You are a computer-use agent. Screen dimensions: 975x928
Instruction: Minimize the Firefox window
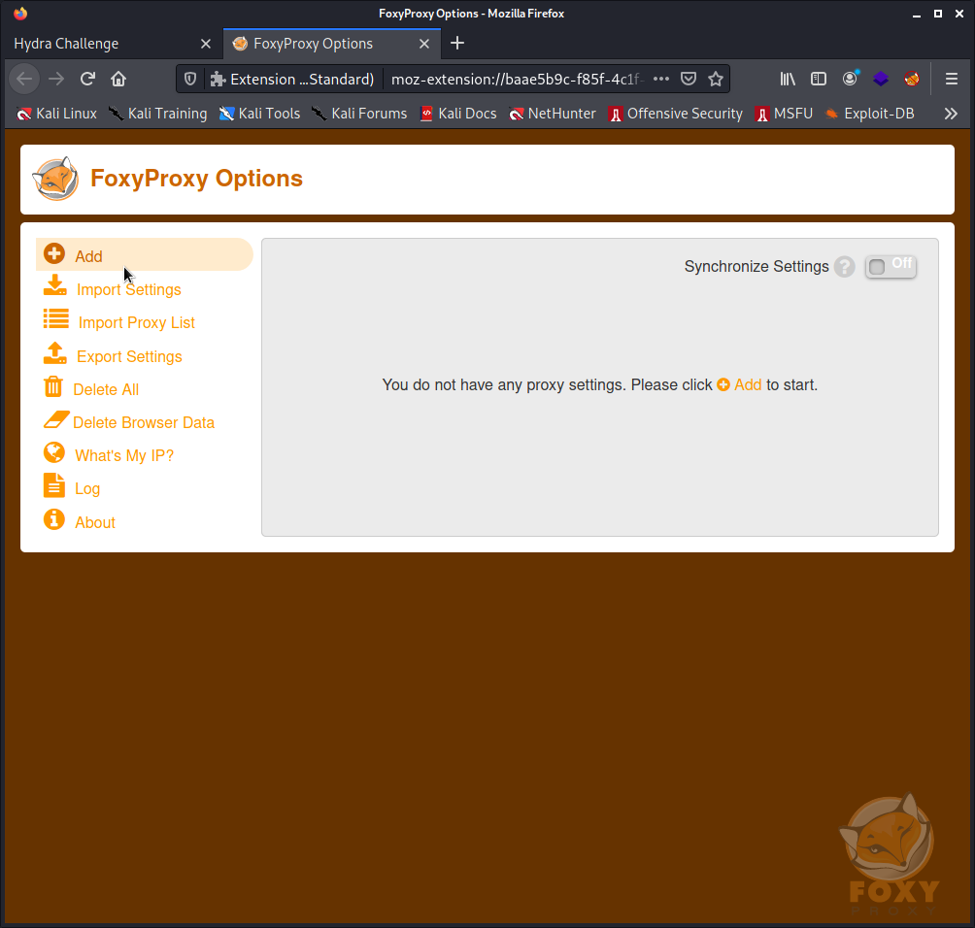[916, 15]
